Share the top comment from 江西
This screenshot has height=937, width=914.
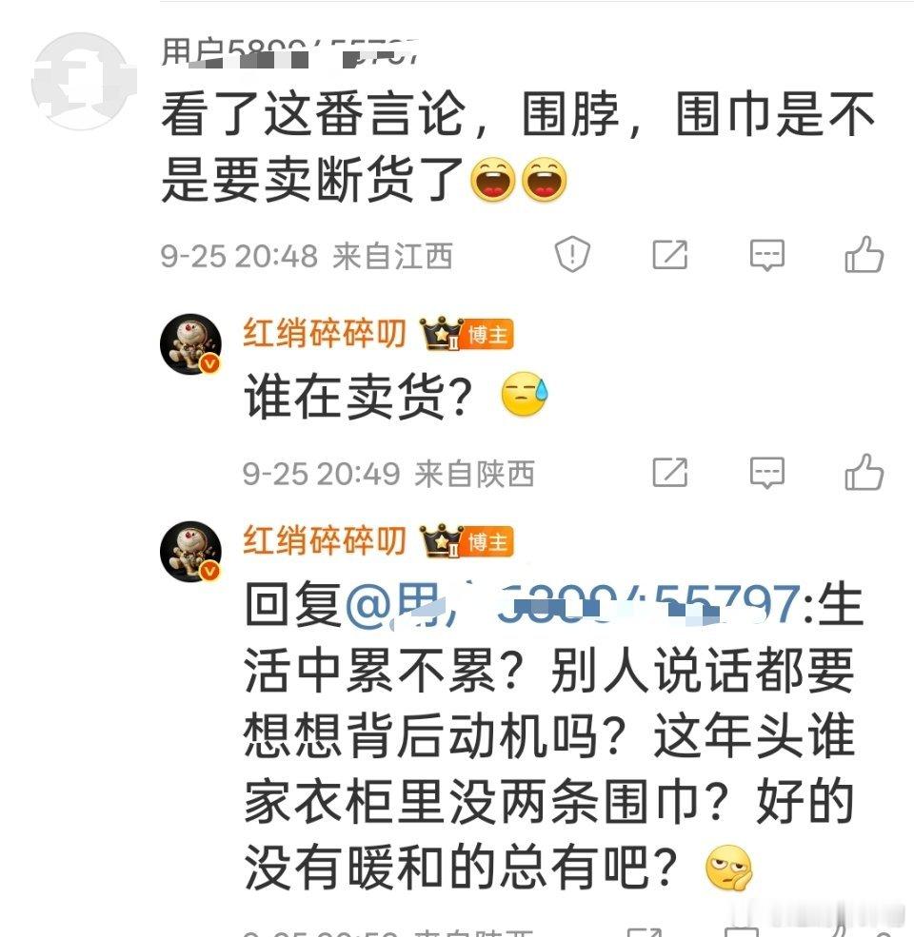click(670, 255)
